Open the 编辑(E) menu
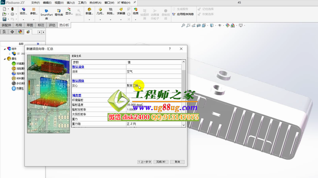The height and width of the screenshot is (178, 318). tap(47, 3)
